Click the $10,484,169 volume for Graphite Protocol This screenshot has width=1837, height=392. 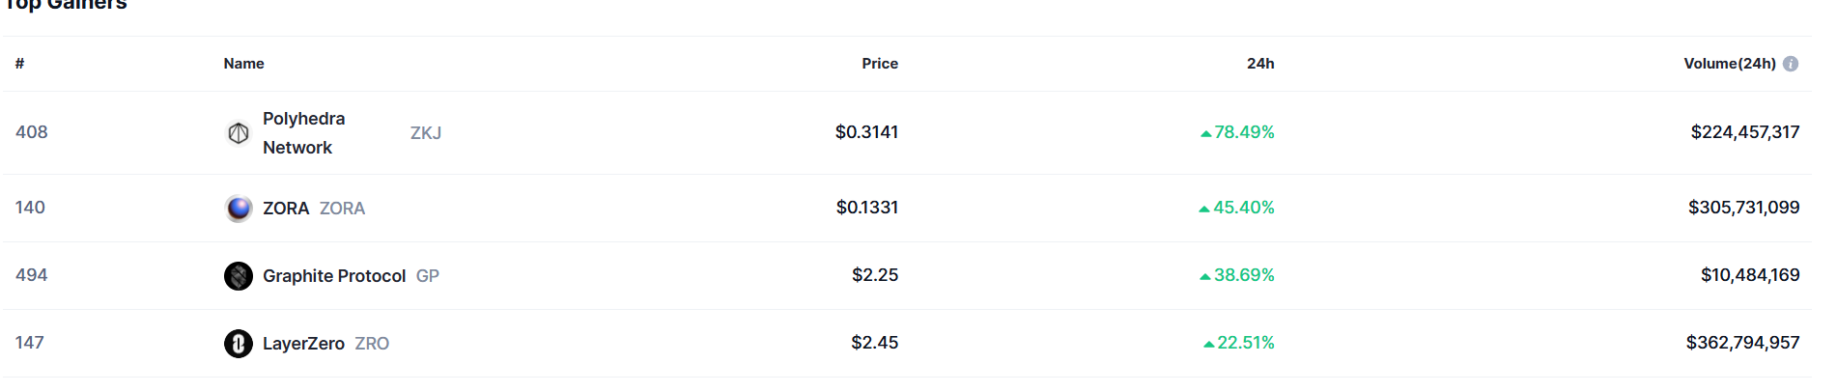tap(1750, 275)
